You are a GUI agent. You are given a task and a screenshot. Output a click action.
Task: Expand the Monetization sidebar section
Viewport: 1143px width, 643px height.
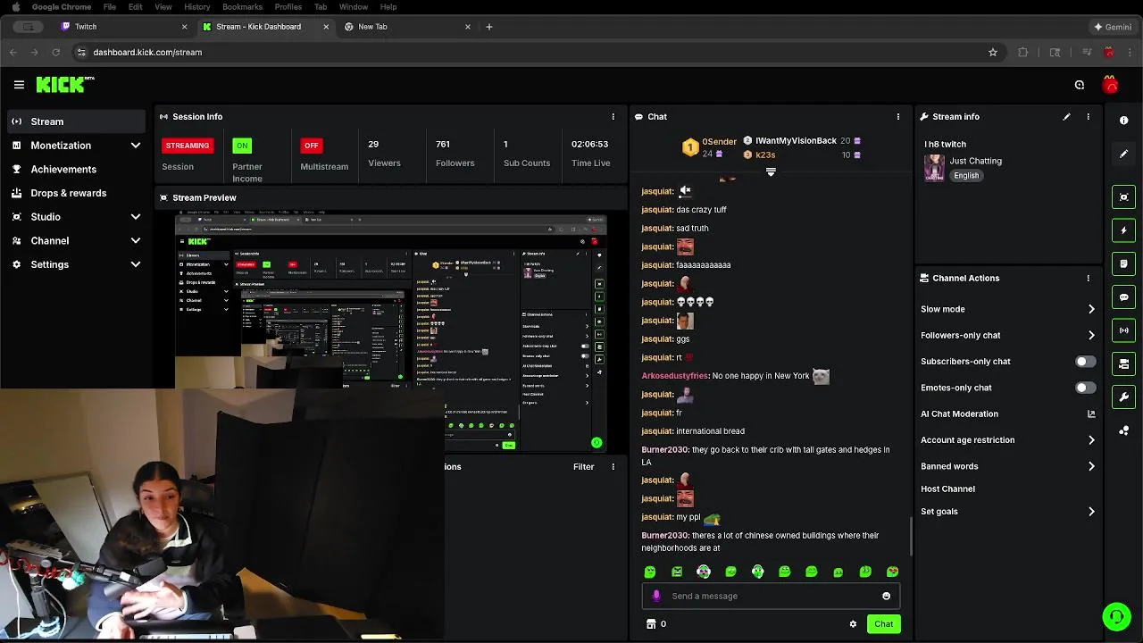pos(135,146)
